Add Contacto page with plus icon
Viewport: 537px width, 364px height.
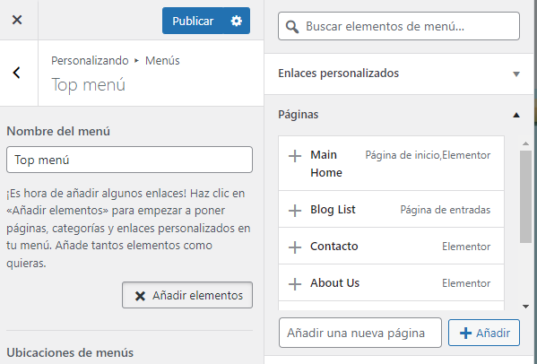[295, 247]
